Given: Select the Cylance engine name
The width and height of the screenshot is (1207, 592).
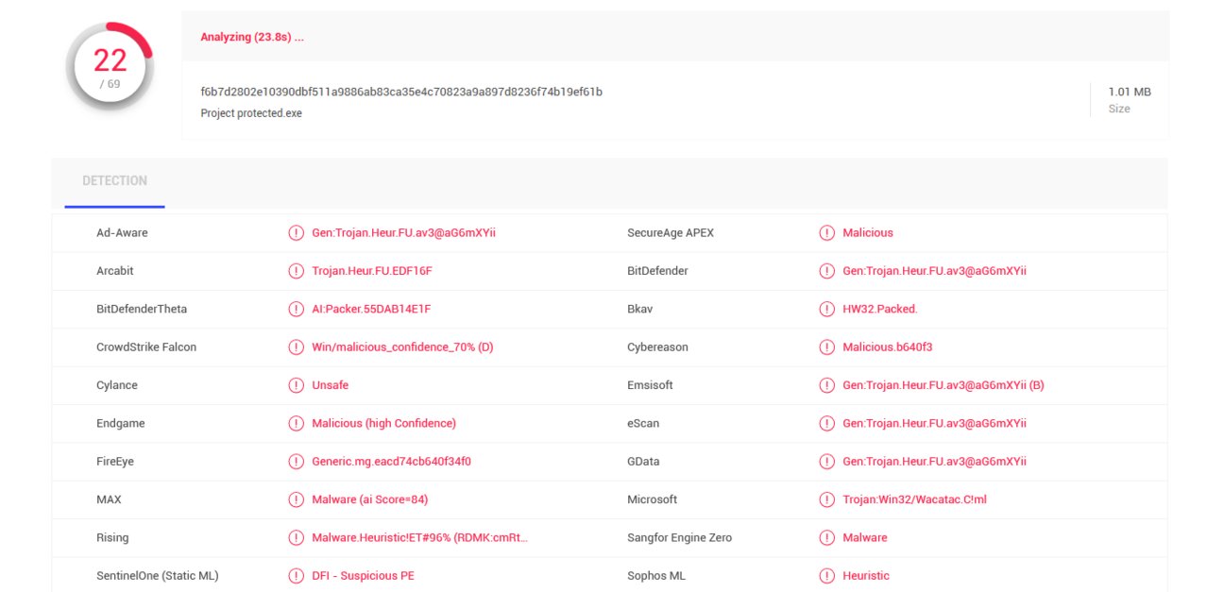Looking at the screenshot, I should [x=117, y=385].
